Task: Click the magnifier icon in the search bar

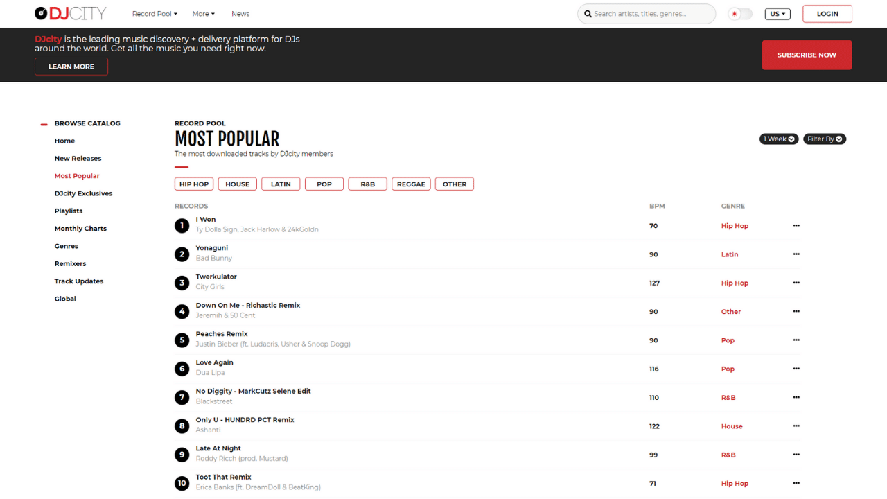Action: pos(588,14)
